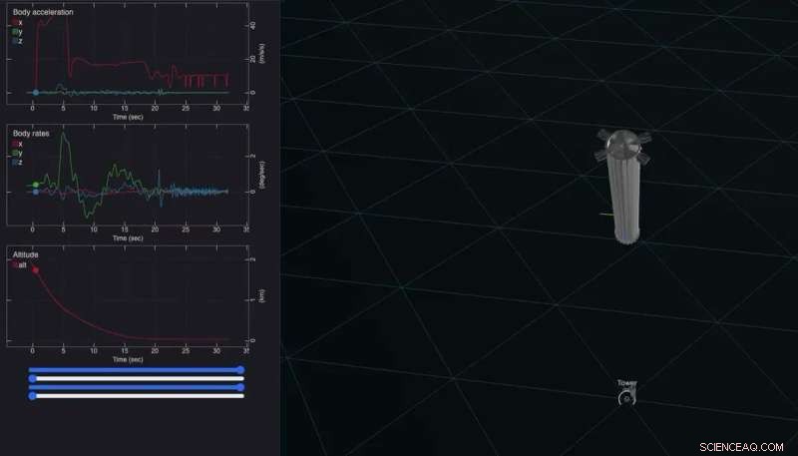Screen dimensions: 798x456
Task: Toggle the red x series in Body acceleration
Action: point(16,22)
